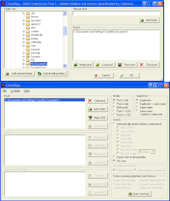The width and height of the screenshot is (170, 201).
Task: Select the My Documents path in dialog Pool 1 list
Action: pyautogui.click(x=101, y=32)
